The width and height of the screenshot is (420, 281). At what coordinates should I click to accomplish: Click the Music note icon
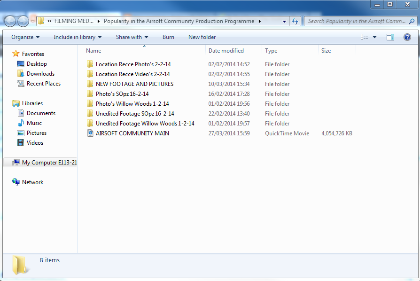point(21,123)
